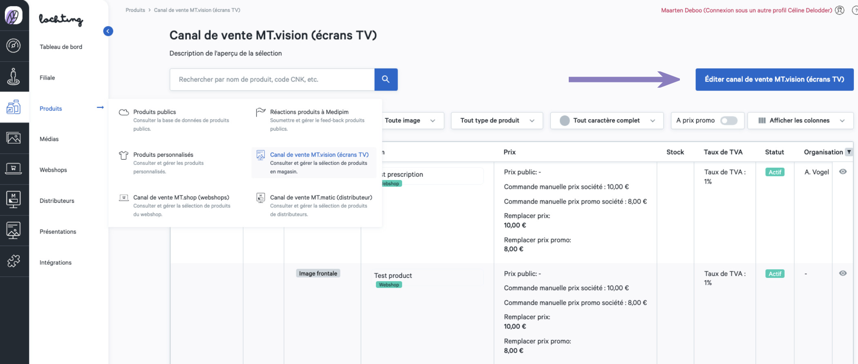Open Réactions produits à Medipim entry
The width and height of the screenshot is (858, 364).
[314, 120]
